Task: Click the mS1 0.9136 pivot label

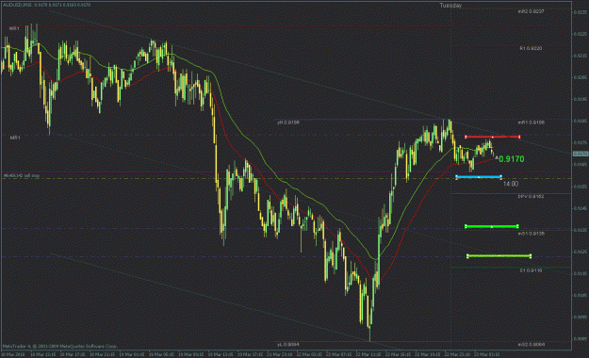Action: pyautogui.click(x=531, y=234)
